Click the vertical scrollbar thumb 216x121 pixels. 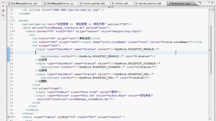(210, 50)
